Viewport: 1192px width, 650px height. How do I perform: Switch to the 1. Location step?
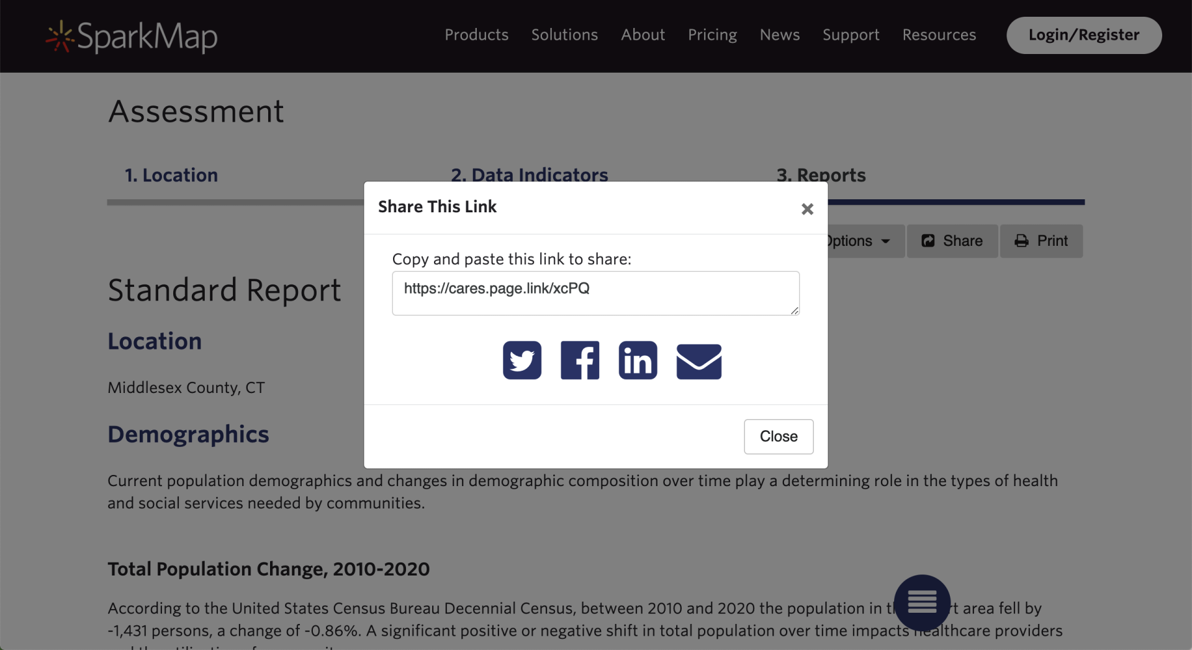pyautogui.click(x=171, y=175)
